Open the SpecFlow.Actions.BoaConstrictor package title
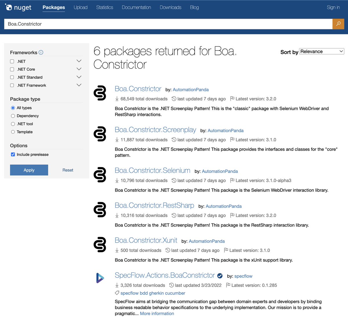 click(x=165, y=275)
